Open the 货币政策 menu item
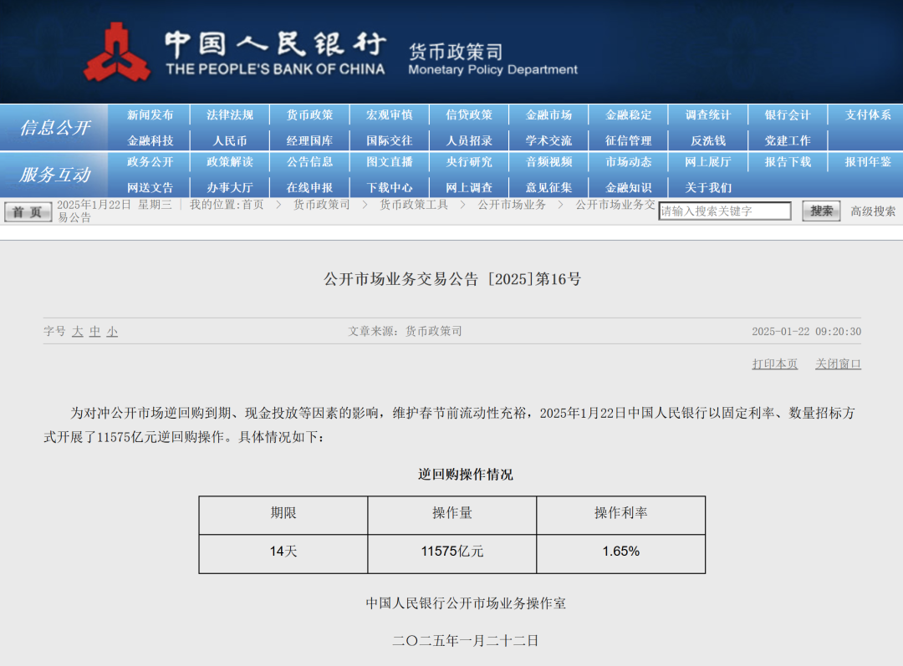 (x=309, y=115)
